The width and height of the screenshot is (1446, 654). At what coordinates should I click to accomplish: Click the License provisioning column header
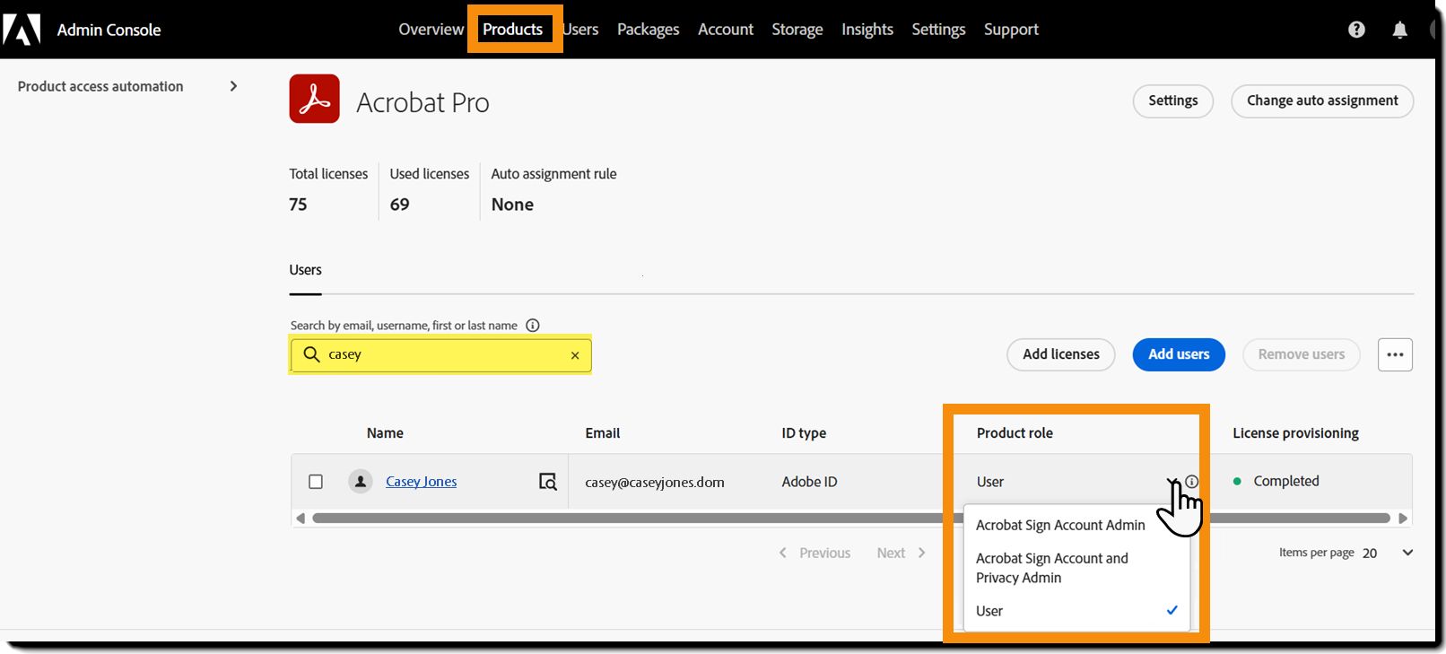1295,433
